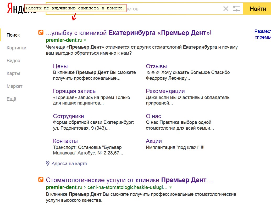Click the favicon of the first premier-dent result
The width and height of the screenshot is (271, 207).
[41, 32]
